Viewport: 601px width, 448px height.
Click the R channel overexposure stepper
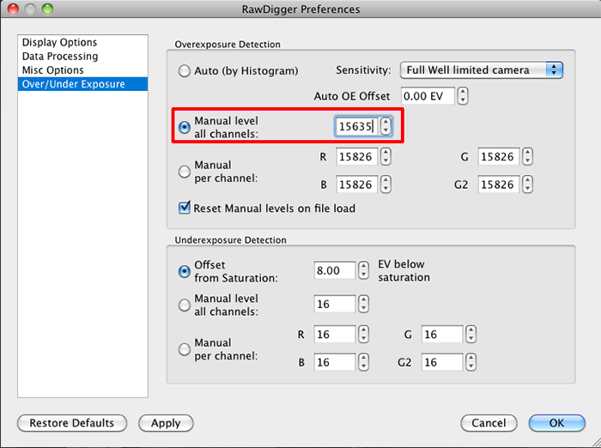click(x=385, y=157)
